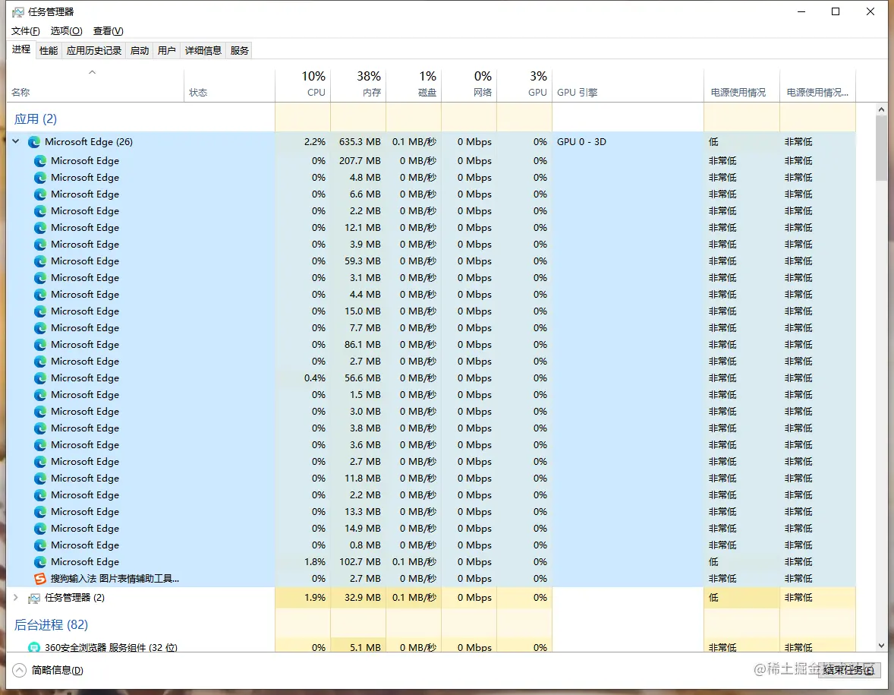Select the 635.3 MB memory cell
The width and height of the screenshot is (894, 695).
point(358,141)
